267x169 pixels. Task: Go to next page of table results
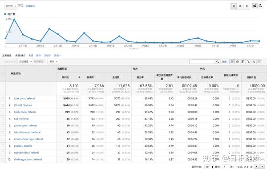[262, 167]
